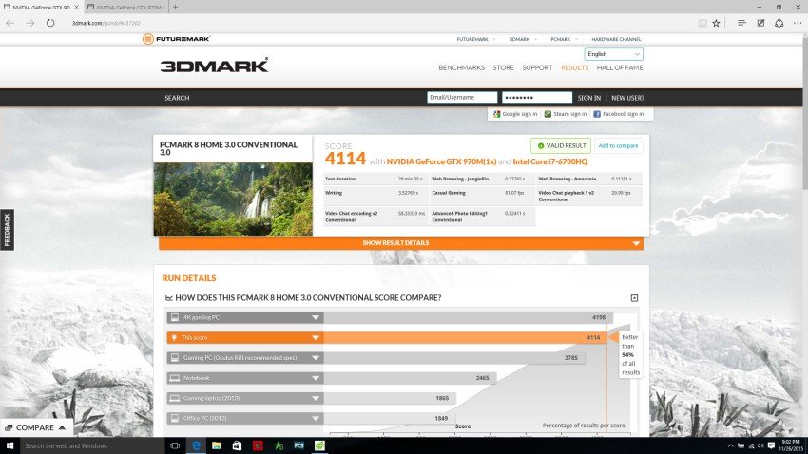
Task: Click the browser refresh icon
Action: coord(51,22)
